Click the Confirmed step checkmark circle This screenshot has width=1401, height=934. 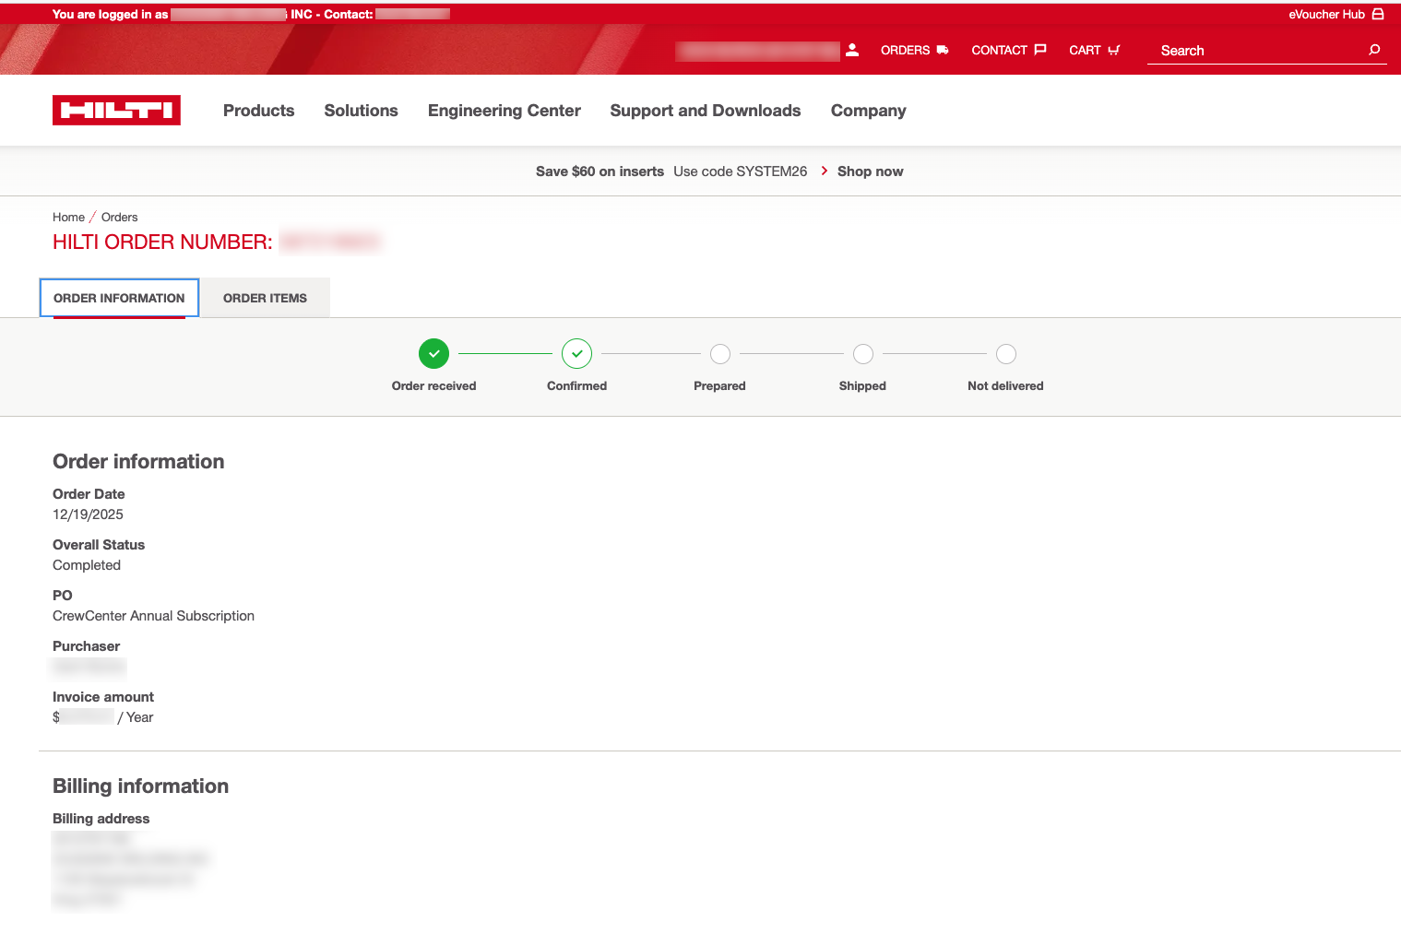[x=576, y=353]
